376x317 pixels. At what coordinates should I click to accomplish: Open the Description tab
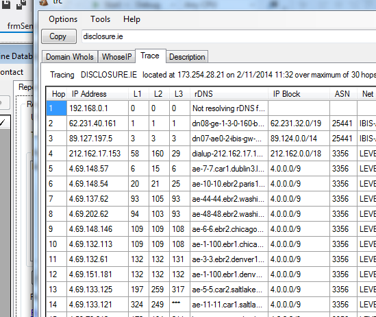click(187, 57)
